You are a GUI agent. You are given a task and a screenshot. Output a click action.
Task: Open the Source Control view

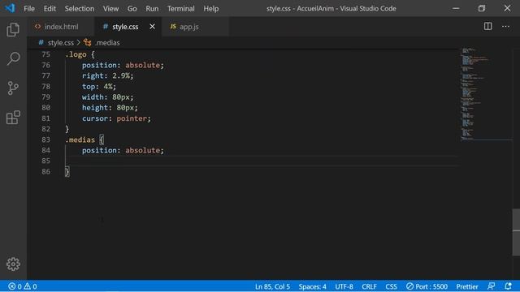13,88
